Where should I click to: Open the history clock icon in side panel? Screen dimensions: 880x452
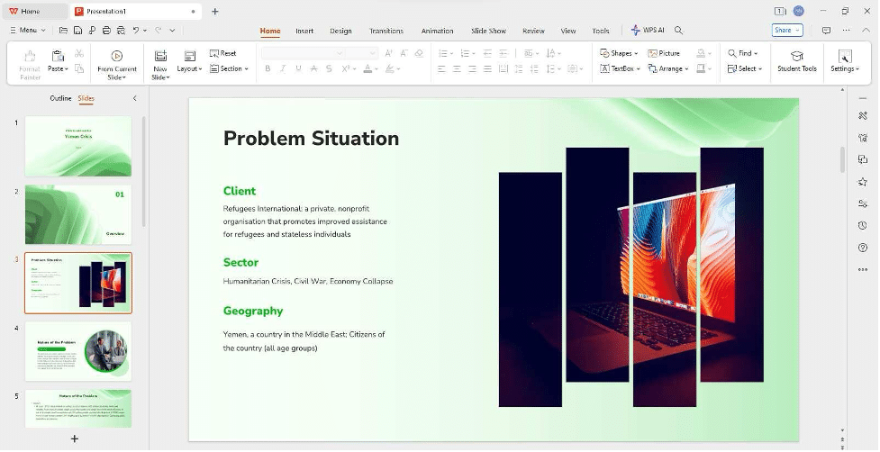coord(863,225)
